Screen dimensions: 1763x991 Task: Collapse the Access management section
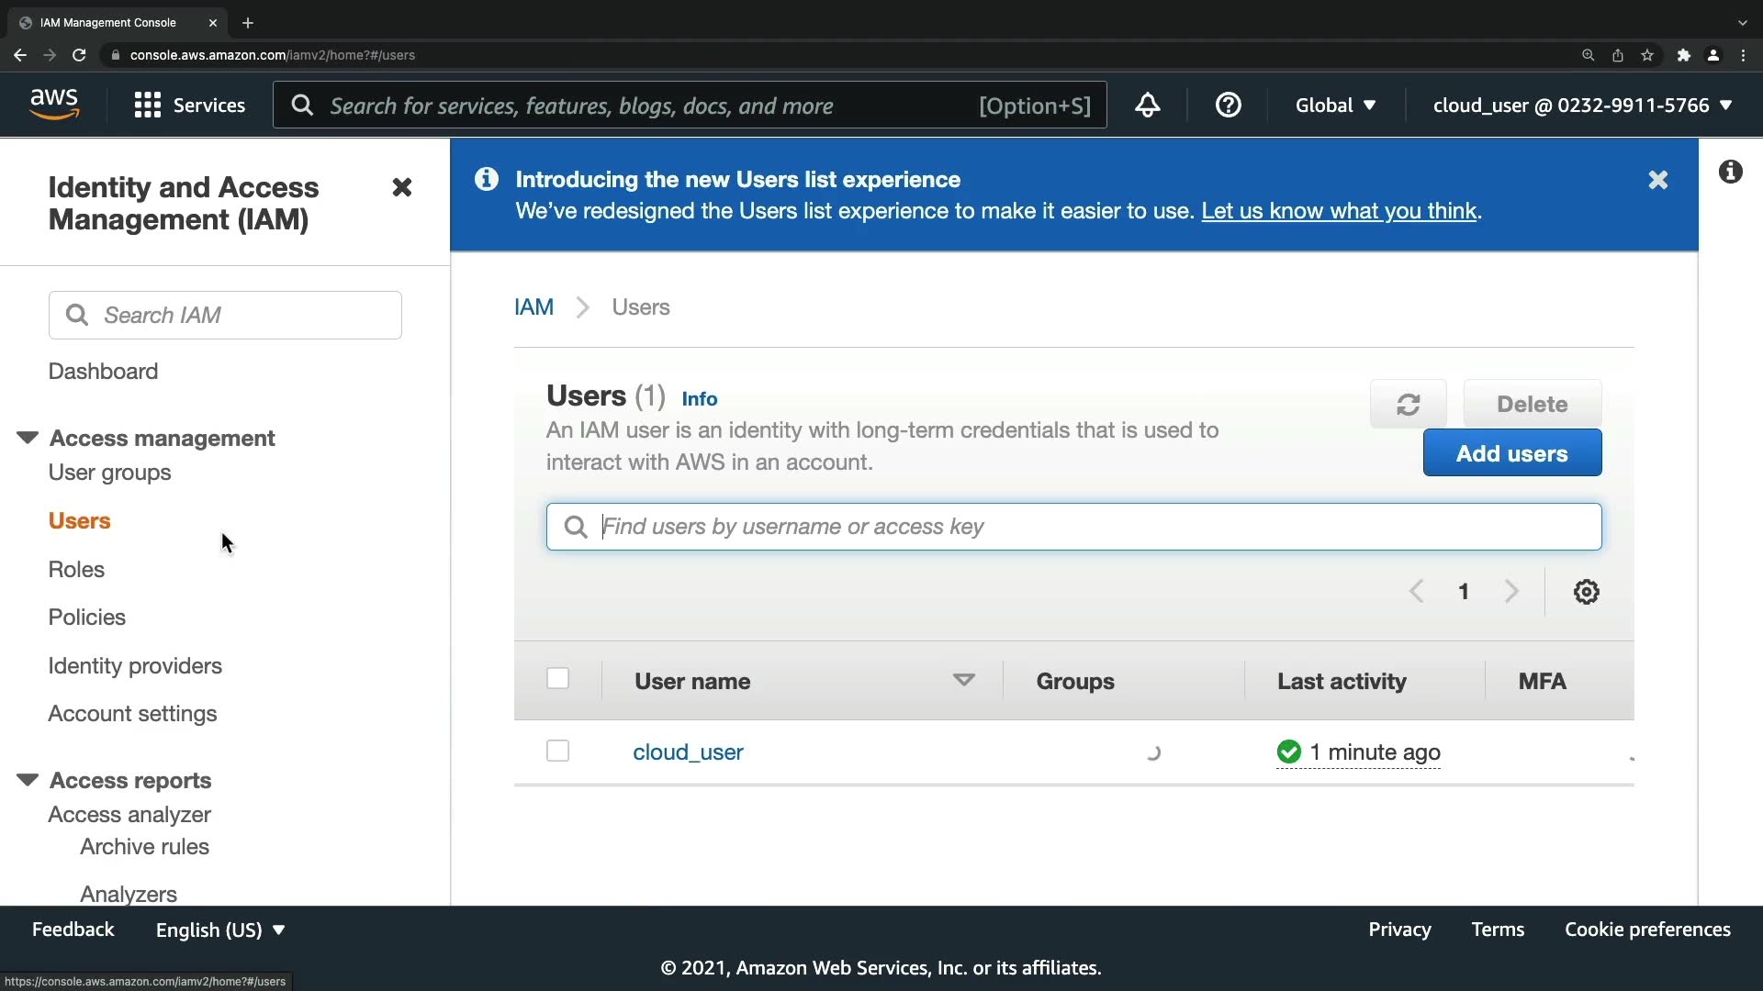[x=28, y=438]
